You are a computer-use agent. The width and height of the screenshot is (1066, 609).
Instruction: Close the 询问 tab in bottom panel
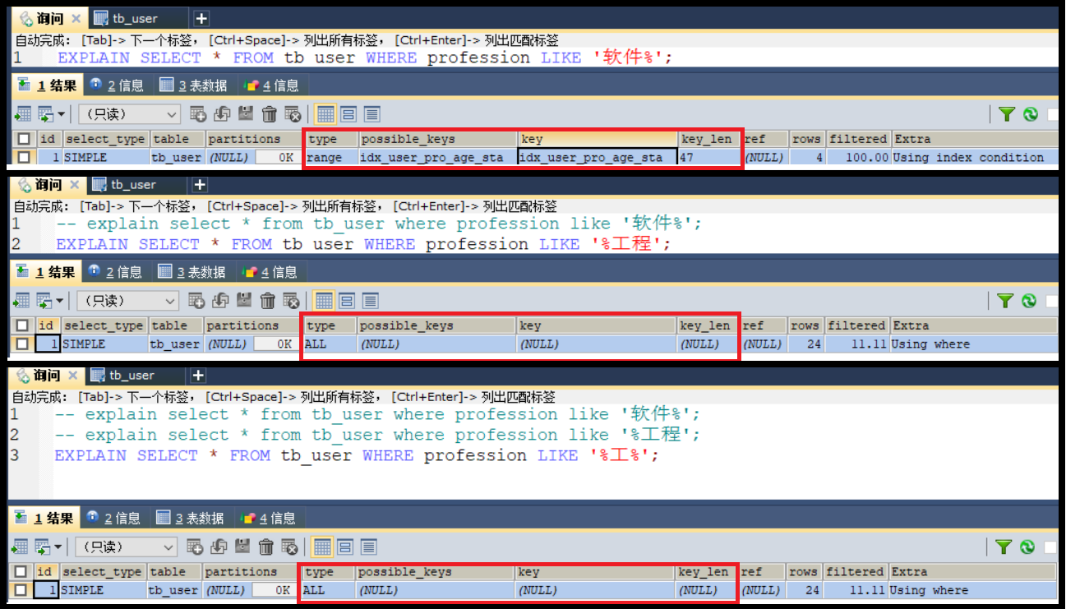pyautogui.click(x=73, y=376)
